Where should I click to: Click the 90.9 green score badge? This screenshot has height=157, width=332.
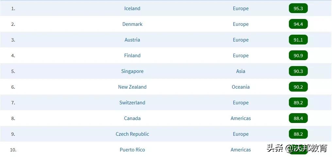point(298,56)
